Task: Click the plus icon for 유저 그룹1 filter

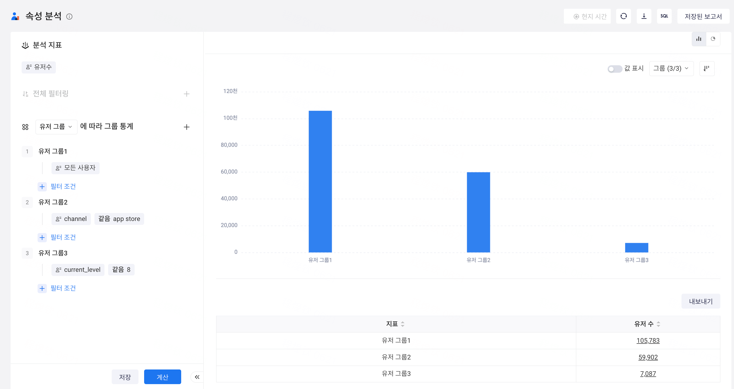Action: (42, 187)
